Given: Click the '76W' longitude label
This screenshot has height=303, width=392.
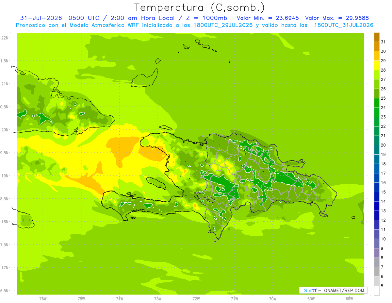Looking at the screenshot, I should tap(43, 299).
